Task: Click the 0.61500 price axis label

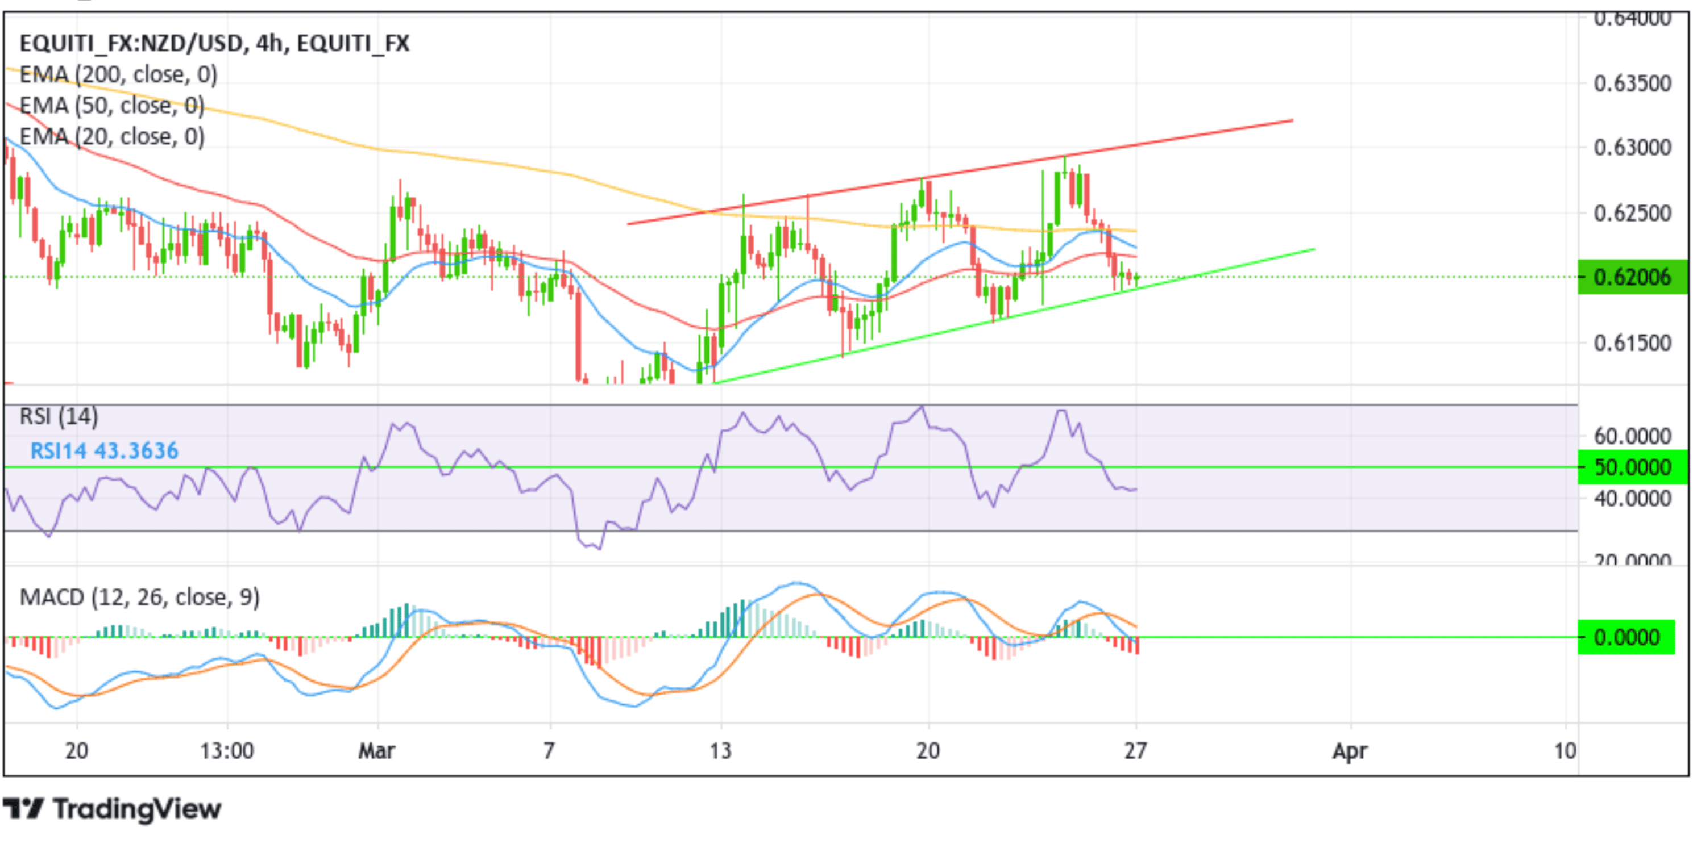Action: [1633, 342]
